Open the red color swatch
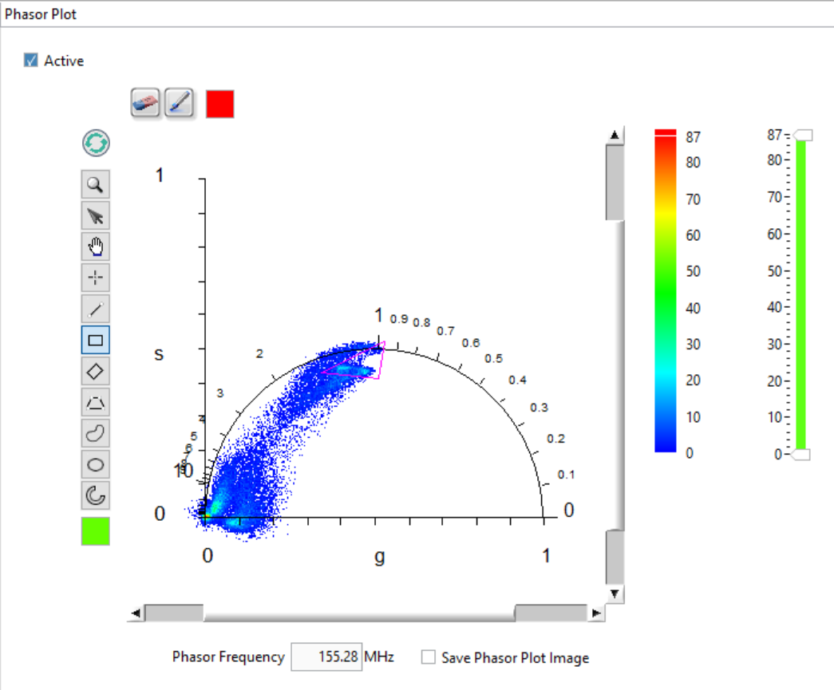Screen dimensions: 834x690 tap(219, 104)
